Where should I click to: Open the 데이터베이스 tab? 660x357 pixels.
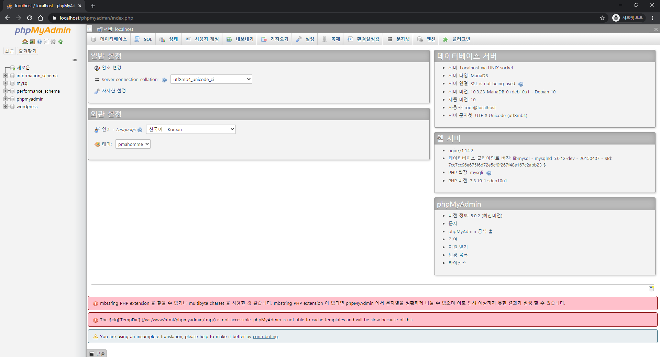[109, 39]
